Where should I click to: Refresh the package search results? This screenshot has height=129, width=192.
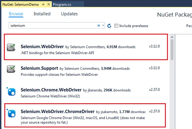(109, 26)
